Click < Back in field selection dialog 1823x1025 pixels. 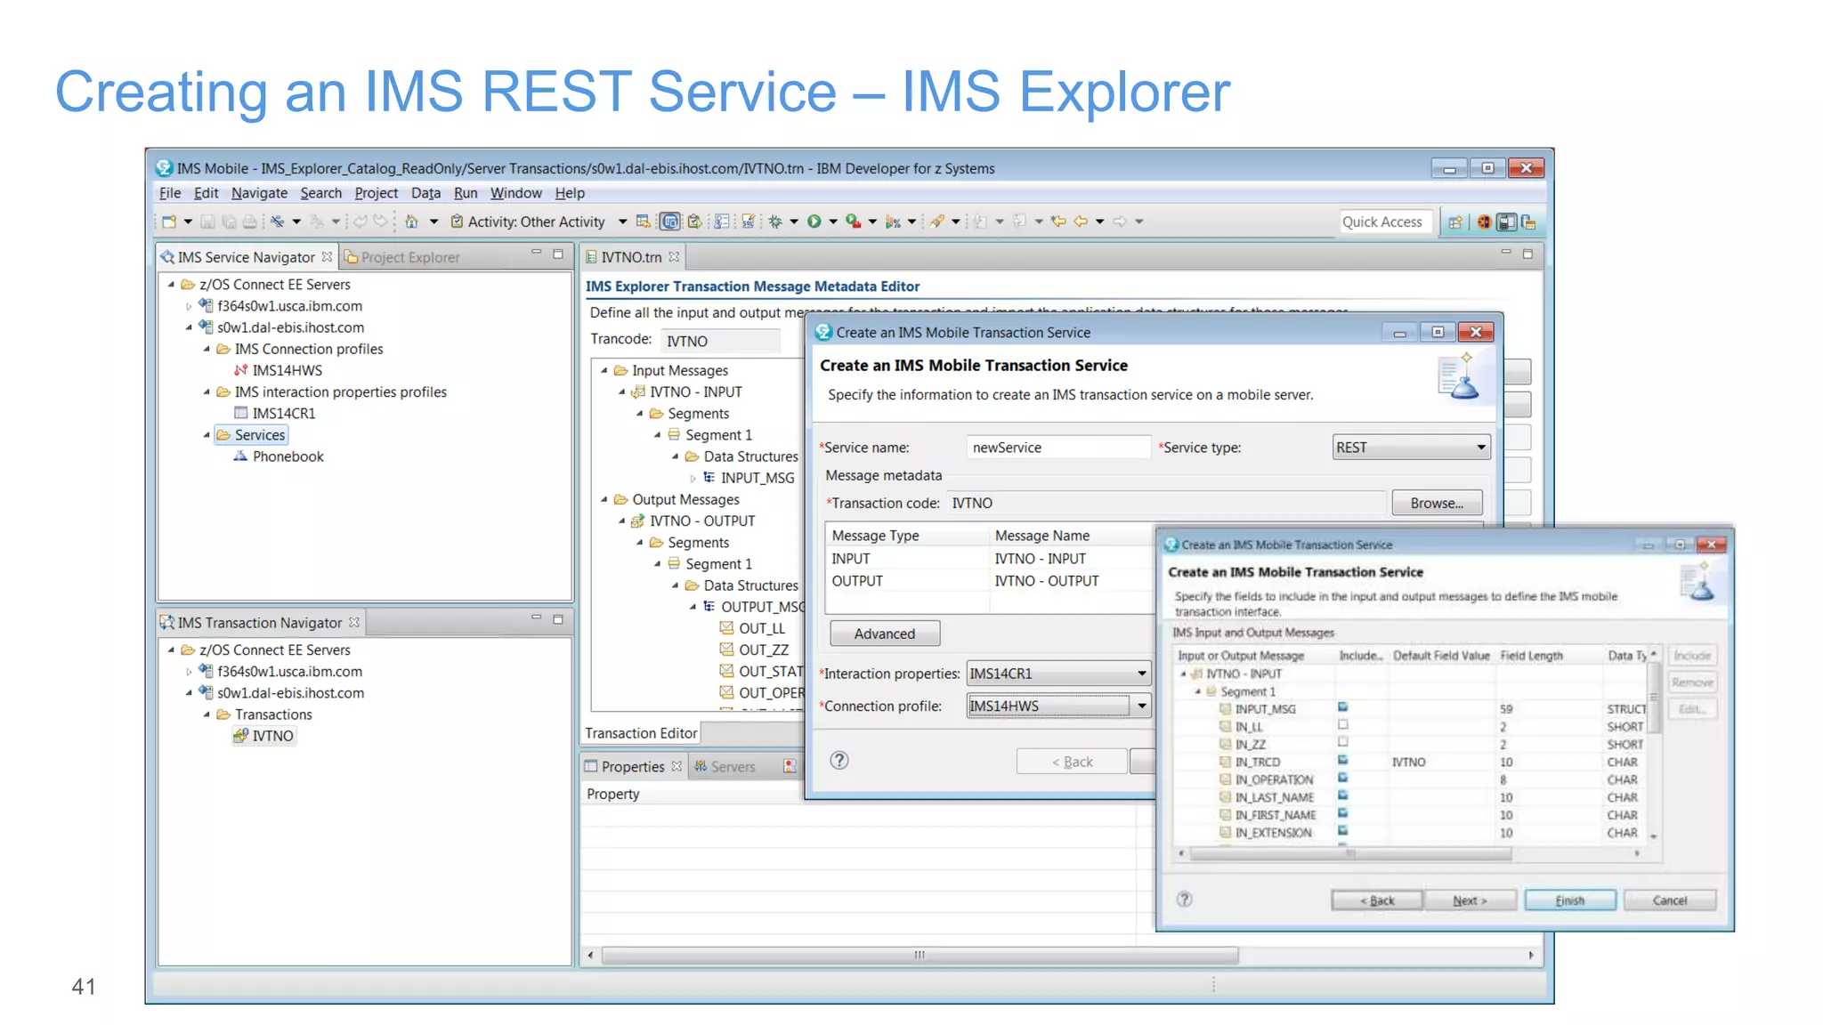click(1376, 900)
